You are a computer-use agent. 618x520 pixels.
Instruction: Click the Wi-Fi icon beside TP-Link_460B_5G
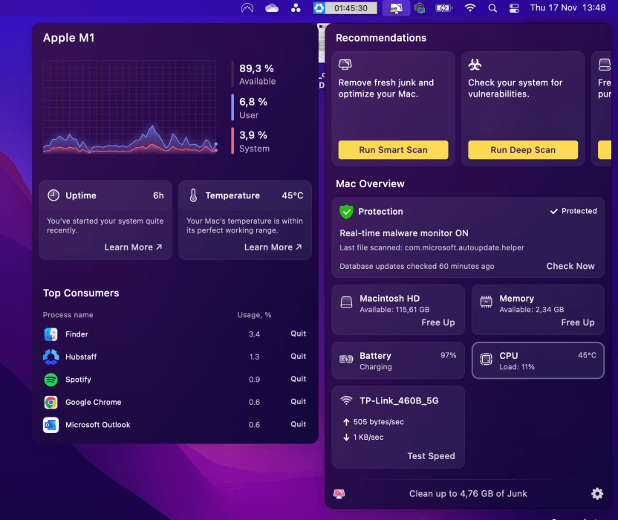(346, 400)
